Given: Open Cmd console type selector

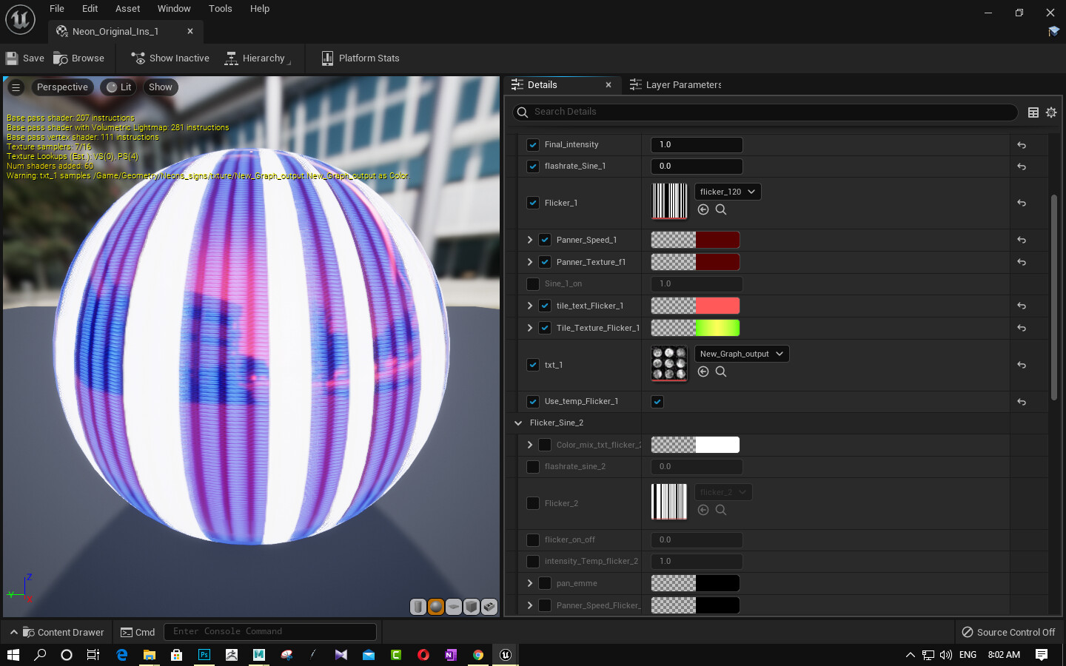Looking at the screenshot, I should click(138, 632).
